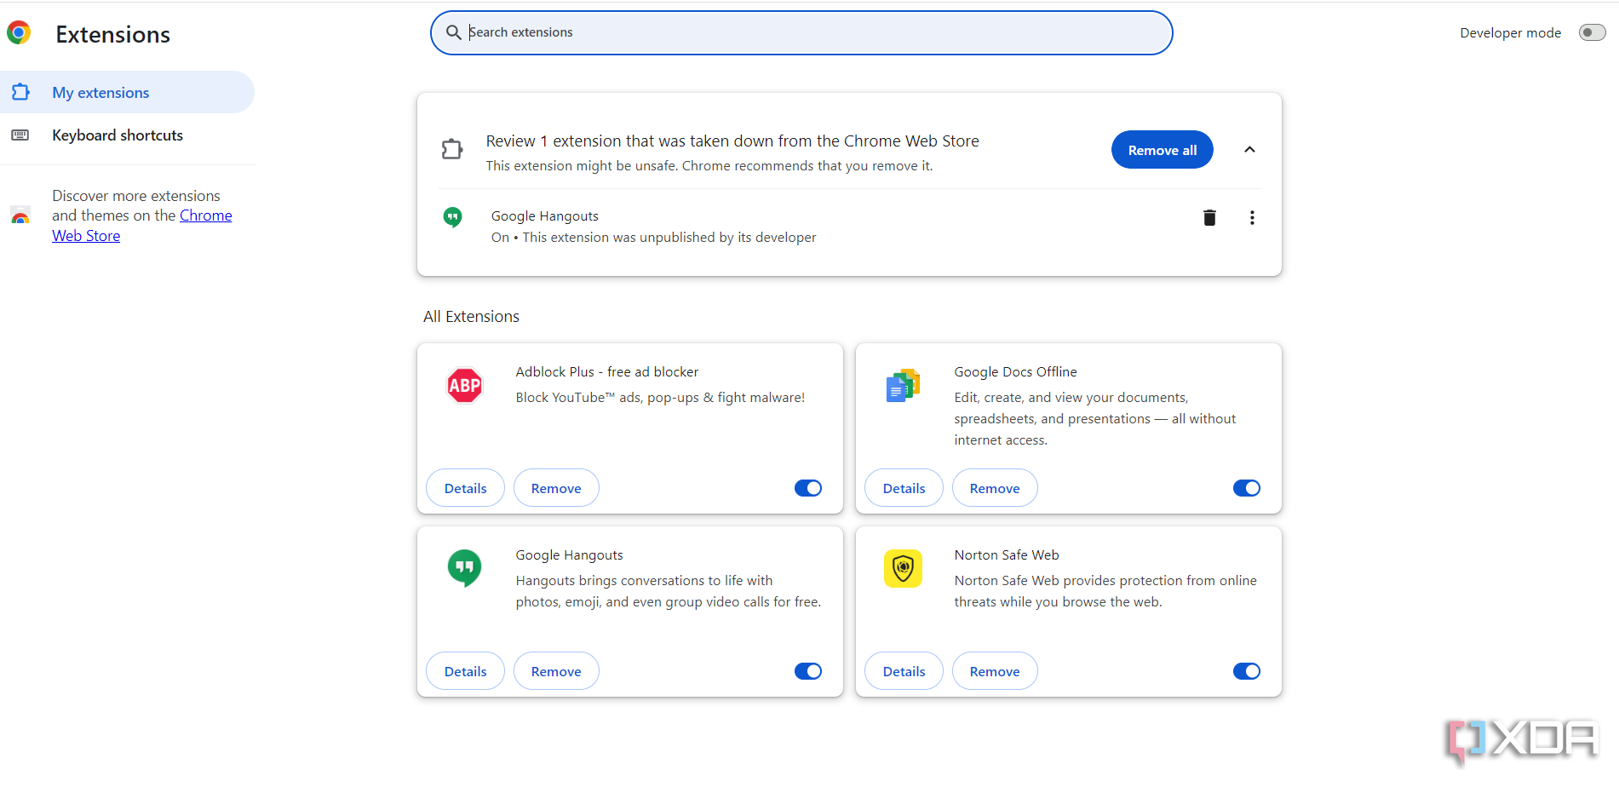Delete Google Hangouts with the trash icon
This screenshot has width=1619, height=787.
(x=1209, y=217)
